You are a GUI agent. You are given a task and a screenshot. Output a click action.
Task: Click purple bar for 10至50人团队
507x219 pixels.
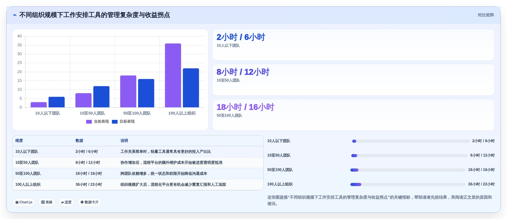(x=84, y=100)
